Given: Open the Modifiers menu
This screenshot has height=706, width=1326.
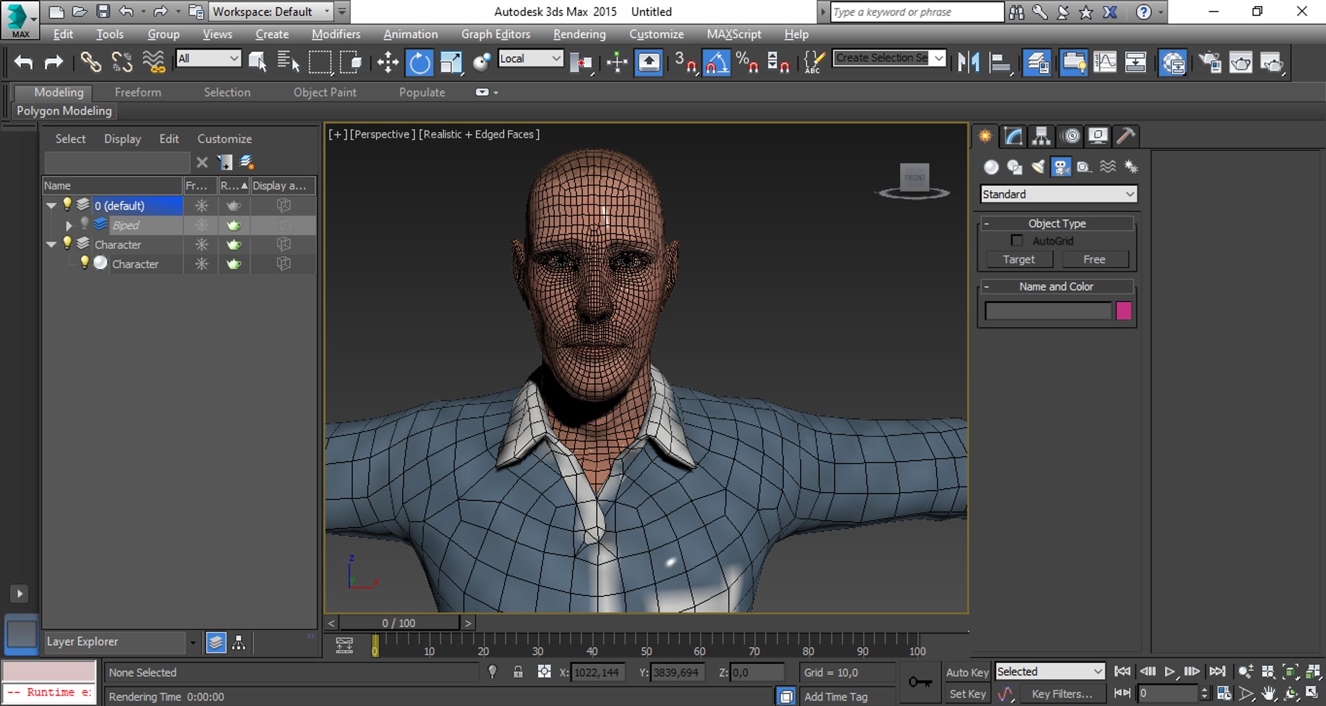Looking at the screenshot, I should [x=336, y=34].
